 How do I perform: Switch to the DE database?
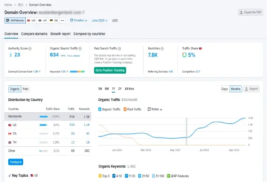(x=54, y=20)
